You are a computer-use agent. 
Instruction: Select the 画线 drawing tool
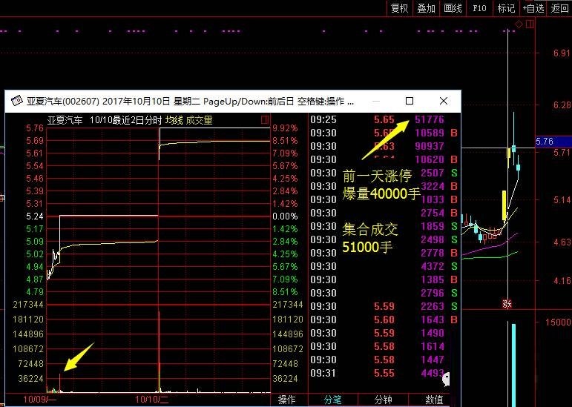tap(453, 8)
